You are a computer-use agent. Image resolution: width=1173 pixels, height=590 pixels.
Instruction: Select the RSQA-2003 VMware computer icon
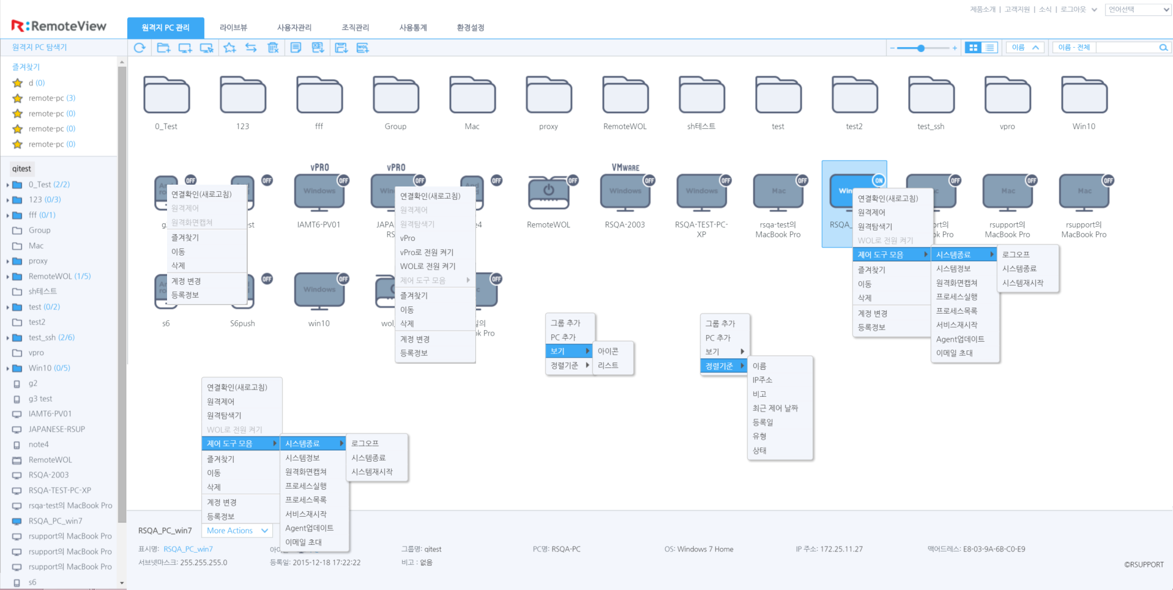tap(625, 192)
